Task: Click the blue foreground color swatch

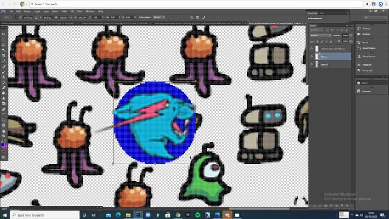Action: coord(2,145)
